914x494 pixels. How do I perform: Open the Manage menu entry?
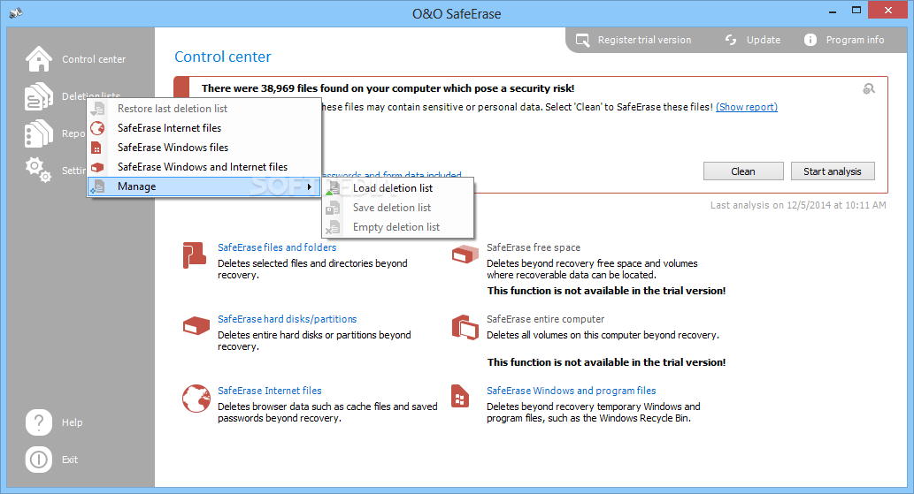pos(204,186)
